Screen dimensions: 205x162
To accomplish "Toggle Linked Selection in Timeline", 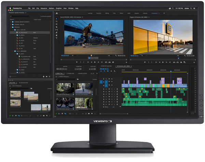I will click(108, 71).
